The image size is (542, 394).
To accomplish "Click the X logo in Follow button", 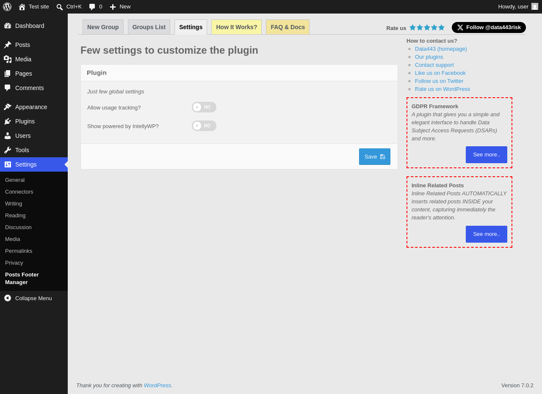I will pos(460,27).
